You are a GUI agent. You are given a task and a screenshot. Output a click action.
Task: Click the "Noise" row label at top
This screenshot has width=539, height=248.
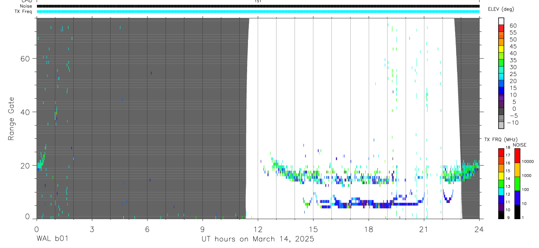[x=27, y=6]
